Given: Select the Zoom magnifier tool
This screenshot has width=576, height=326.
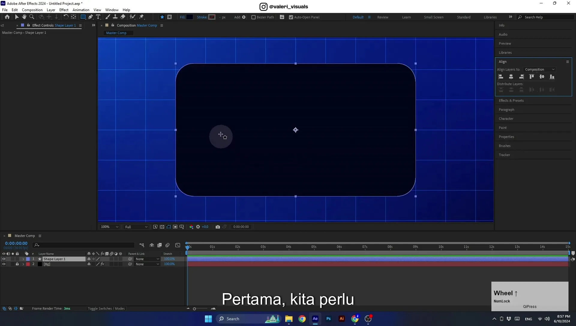Looking at the screenshot, I should [x=32, y=17].
